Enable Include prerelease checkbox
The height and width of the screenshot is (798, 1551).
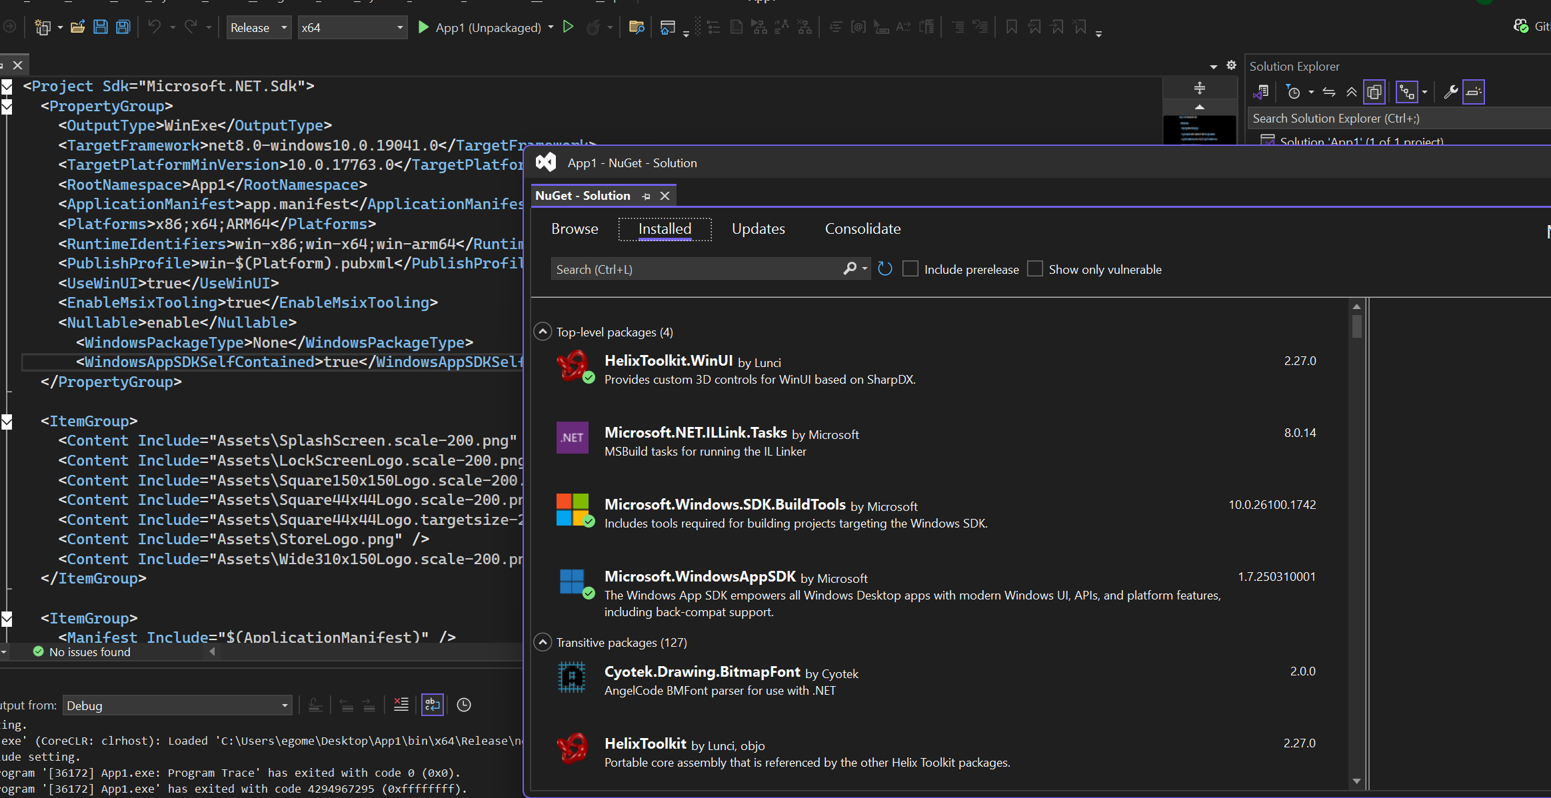[910, 269]
